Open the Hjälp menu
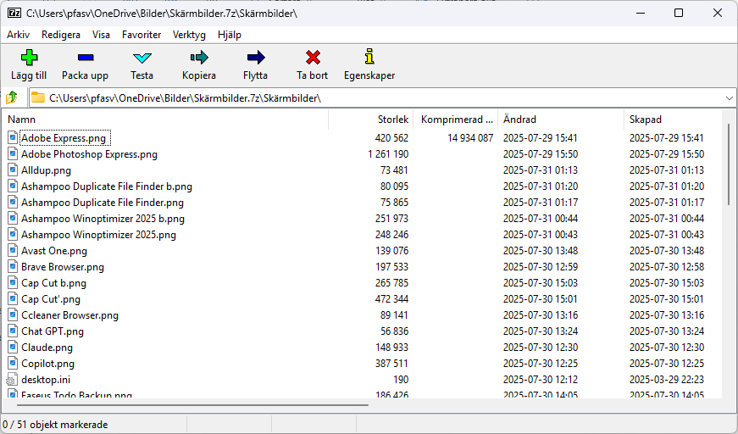Screen dimensions: 738x434 (230, 35)
